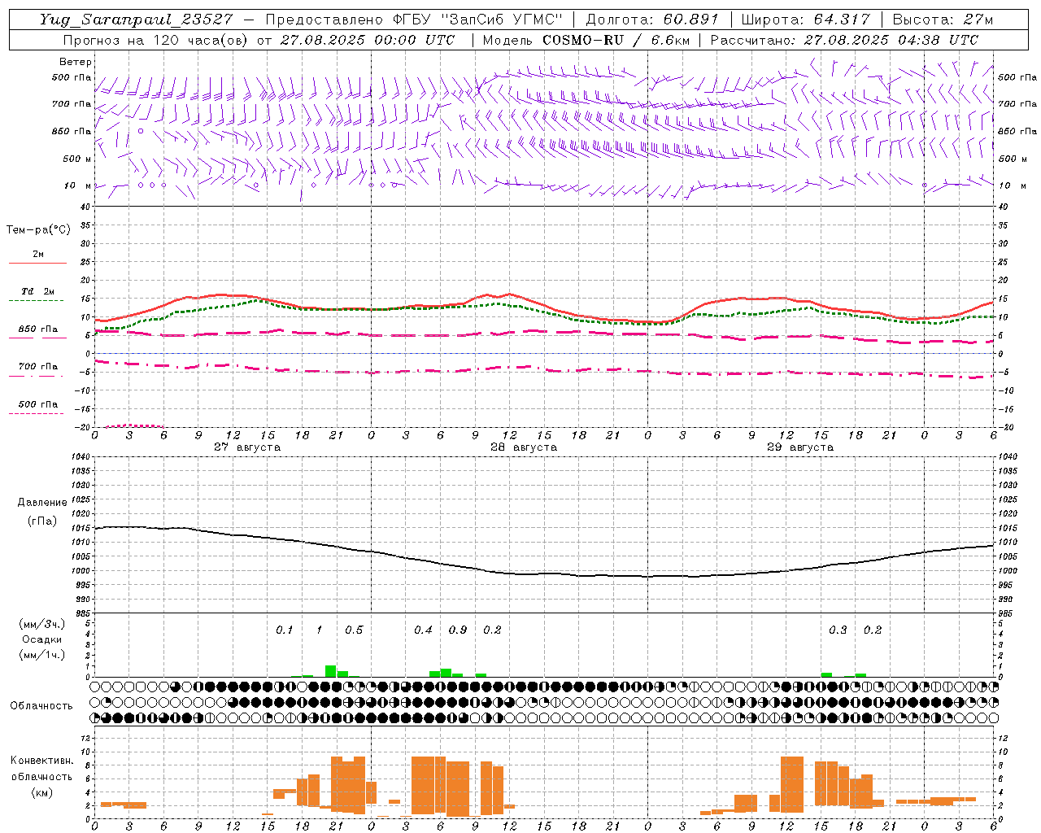
Task: Click the 29 августа date label
Action: pos(800,447)
